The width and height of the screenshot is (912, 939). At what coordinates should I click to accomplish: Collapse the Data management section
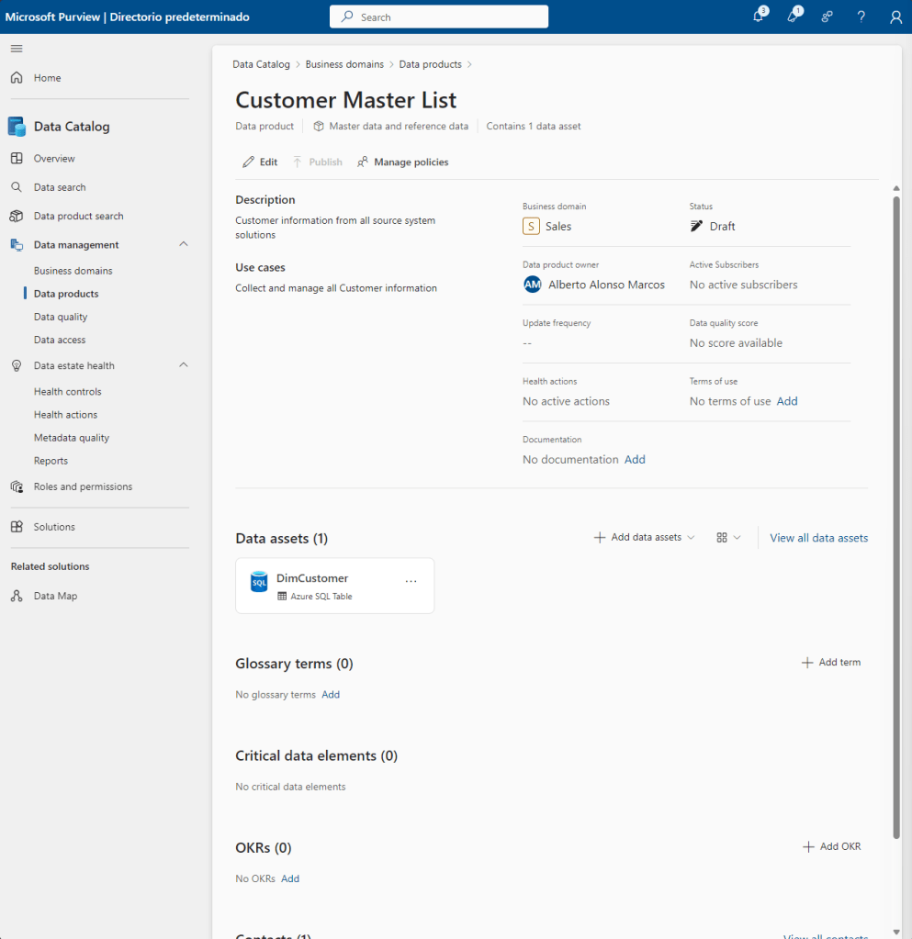tap(183, 244)
